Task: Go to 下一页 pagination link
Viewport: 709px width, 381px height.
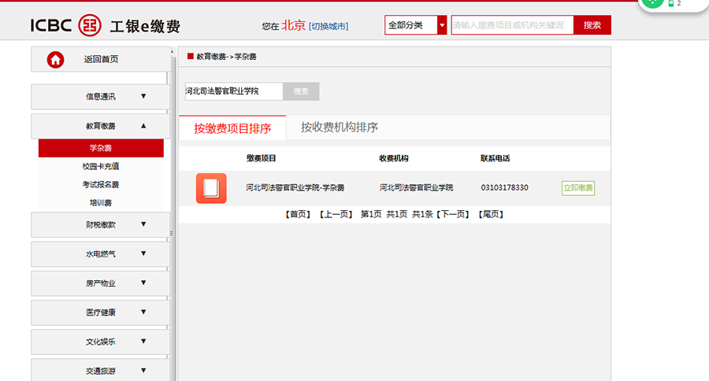Action: pyautogui.click(x=453, y=214)
